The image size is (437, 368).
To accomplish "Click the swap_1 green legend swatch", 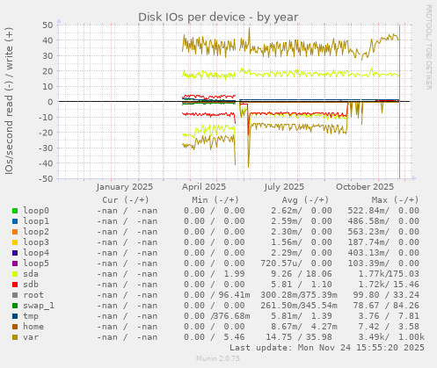I will pyautogui.click(x=15, y=306).
